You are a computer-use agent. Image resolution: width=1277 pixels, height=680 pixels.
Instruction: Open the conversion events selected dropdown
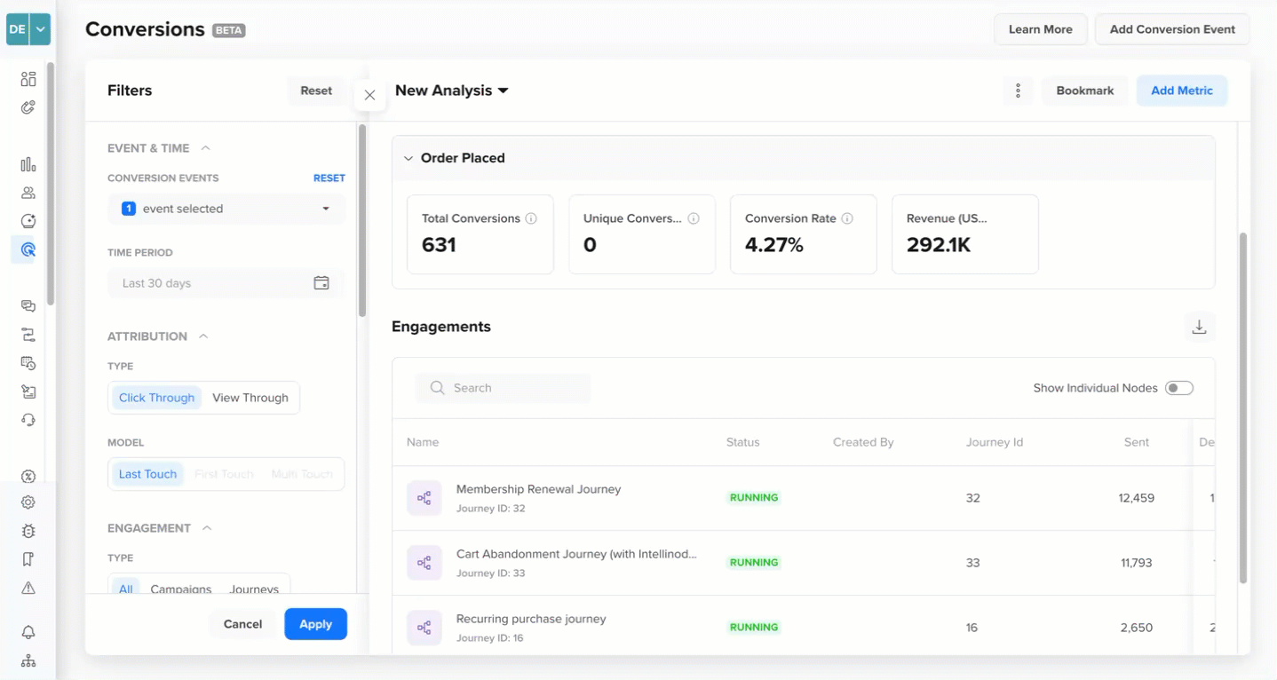(x=226, y=209)
